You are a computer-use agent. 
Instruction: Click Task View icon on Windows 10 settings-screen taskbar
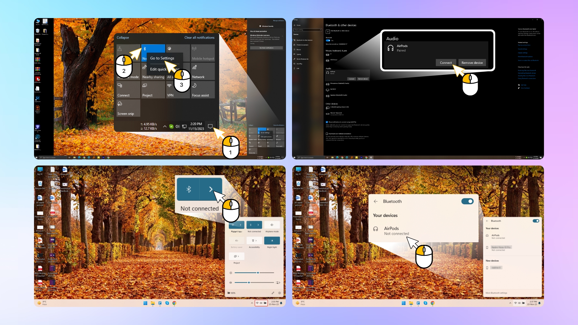(x=328, y=157)
